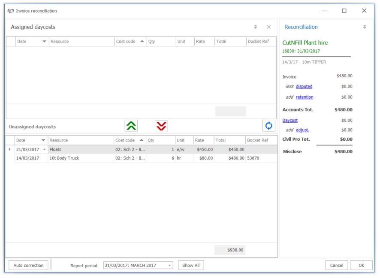Screen dimensions: 380x278
Task: Click the $450.00 rate cell
Action: [204, 150]
